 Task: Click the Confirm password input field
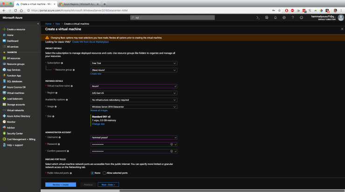[x=134, y=151]
